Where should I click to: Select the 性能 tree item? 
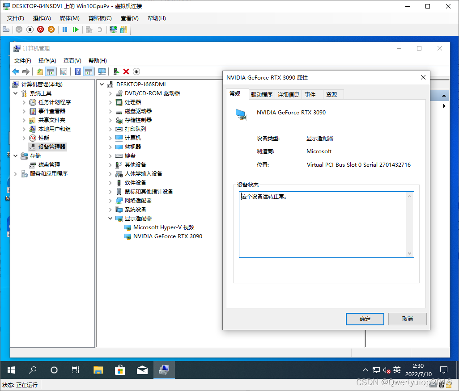(39, 138)
